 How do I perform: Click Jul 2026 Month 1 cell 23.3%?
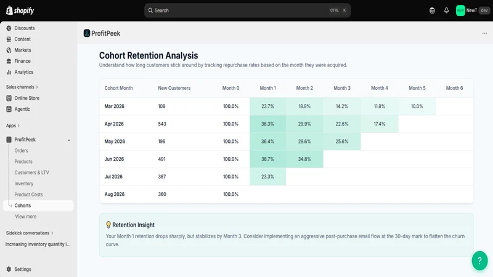[x=267, y=177]
